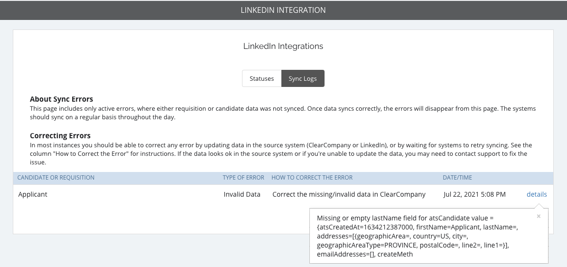This screenshot has width=567, height=267.
Task: Select the Applicant row name
Action: click(x=33, y=194)
